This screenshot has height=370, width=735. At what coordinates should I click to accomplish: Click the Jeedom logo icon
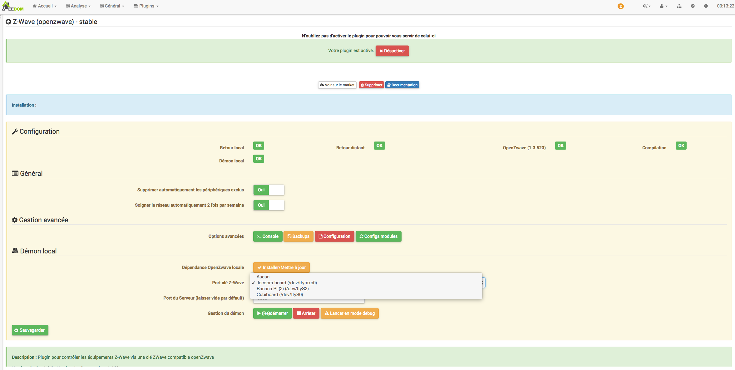click(13, 6)
